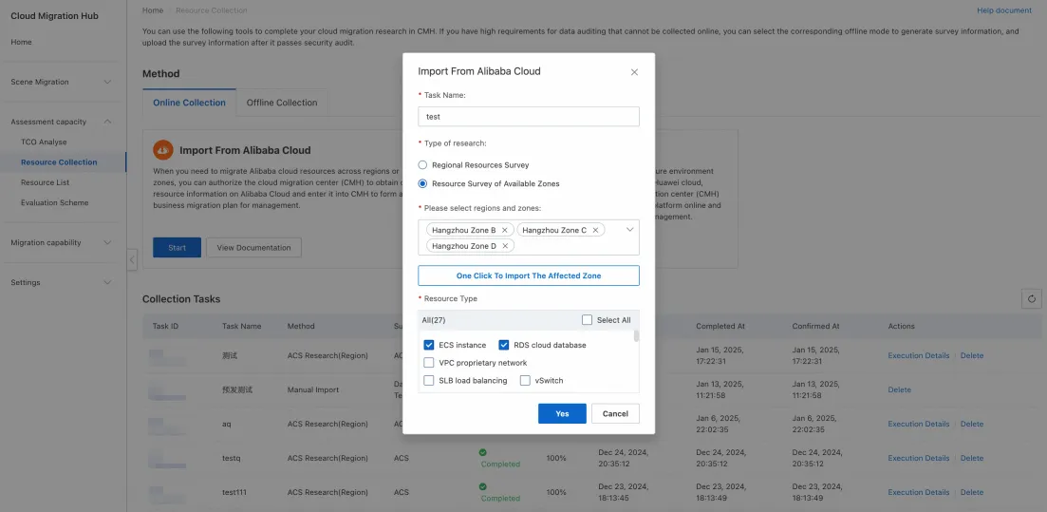1047x512 pixels.
Task: Click the Alibaba Cloud import logo icon
Action: pyautogui.click(x=163, y=150)
